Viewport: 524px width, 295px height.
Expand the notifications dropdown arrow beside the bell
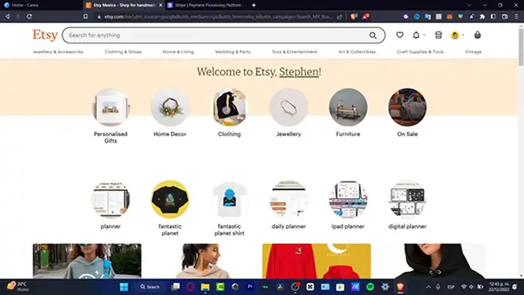pos(424,34)
